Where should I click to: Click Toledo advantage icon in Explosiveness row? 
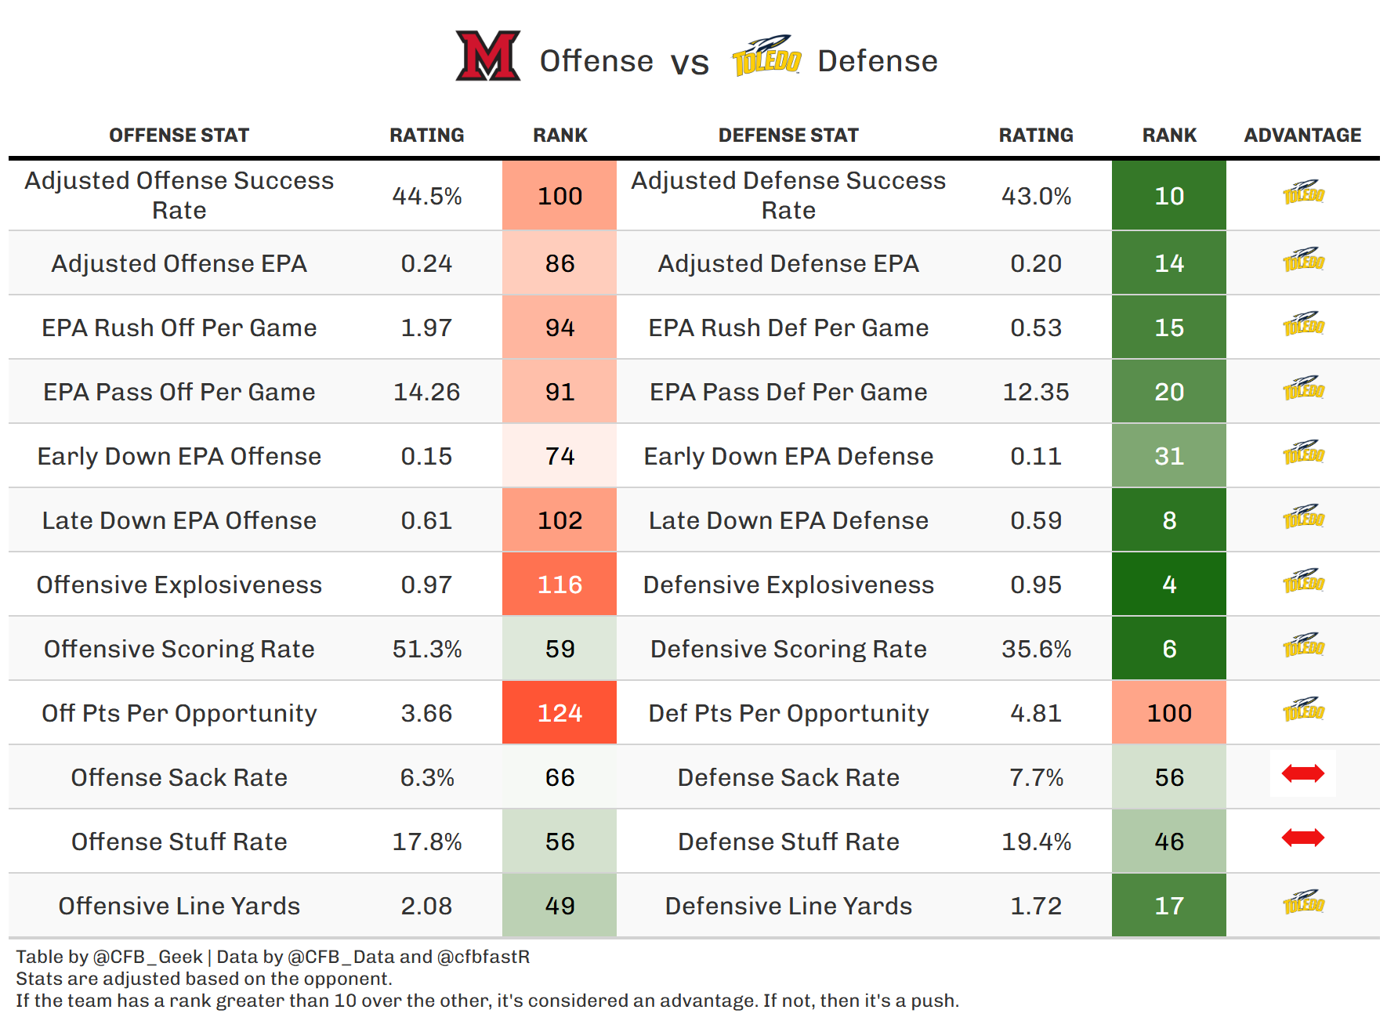(x=1302, y=581)
